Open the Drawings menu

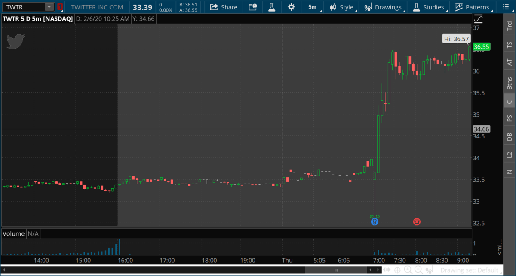383,7
